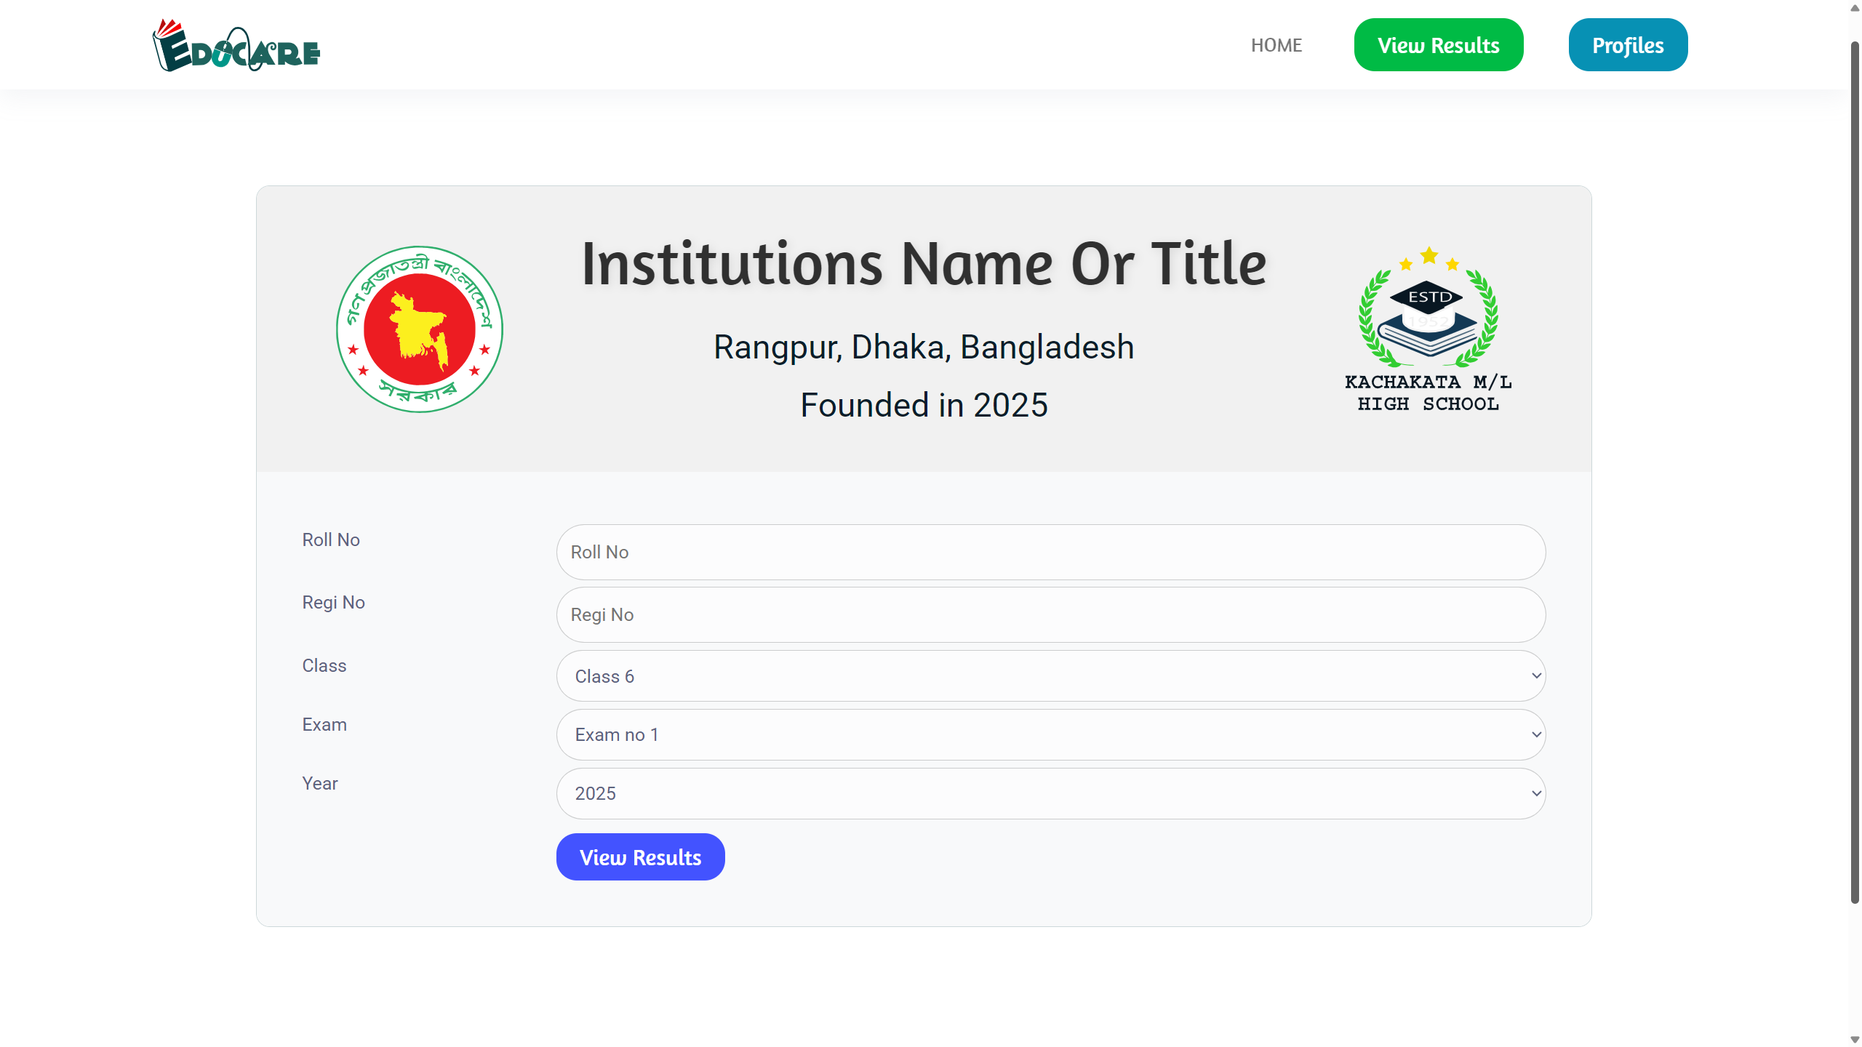This screenshot has height=1047, width=1862.
Task: Click the Kachakata High School crest
Action: (1429, 329)
